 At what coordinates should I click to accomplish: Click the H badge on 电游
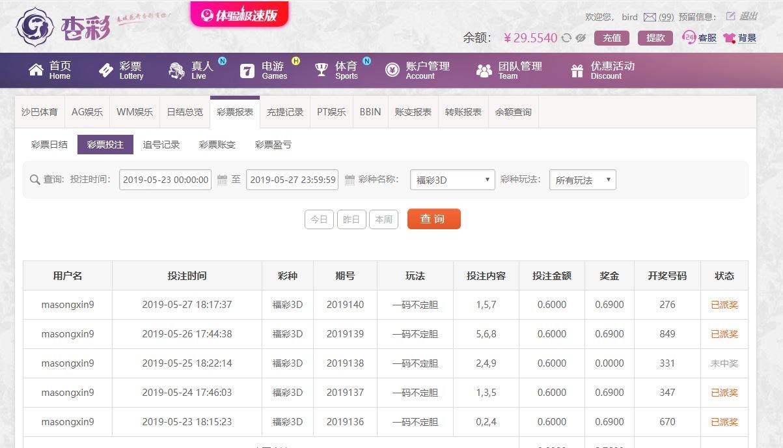pos(296,61)
